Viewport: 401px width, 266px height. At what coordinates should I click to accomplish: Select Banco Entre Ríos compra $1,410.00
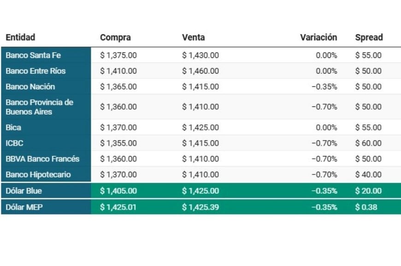coord(118,71)
